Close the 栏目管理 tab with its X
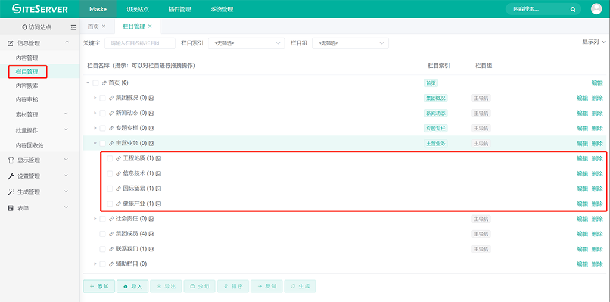Screen dimensions: 610x302 pyautogui.click(x=150, y=27)
